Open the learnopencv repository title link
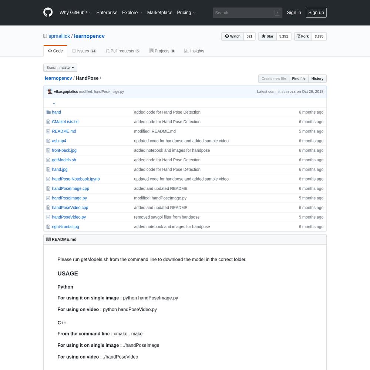The width and height of the screenshot is (370, 370). 89,36
